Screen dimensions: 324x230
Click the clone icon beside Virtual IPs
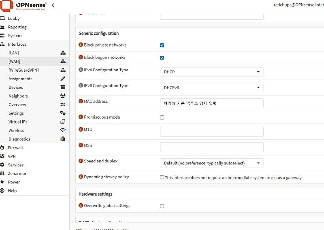pos(63,121)
